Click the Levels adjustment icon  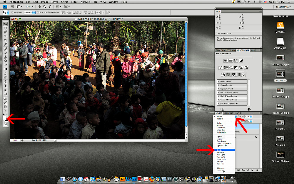pyautogui.click(x=231, y=61)
